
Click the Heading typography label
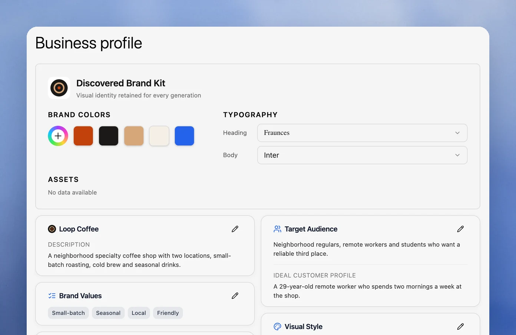click(x=235, y=133)
